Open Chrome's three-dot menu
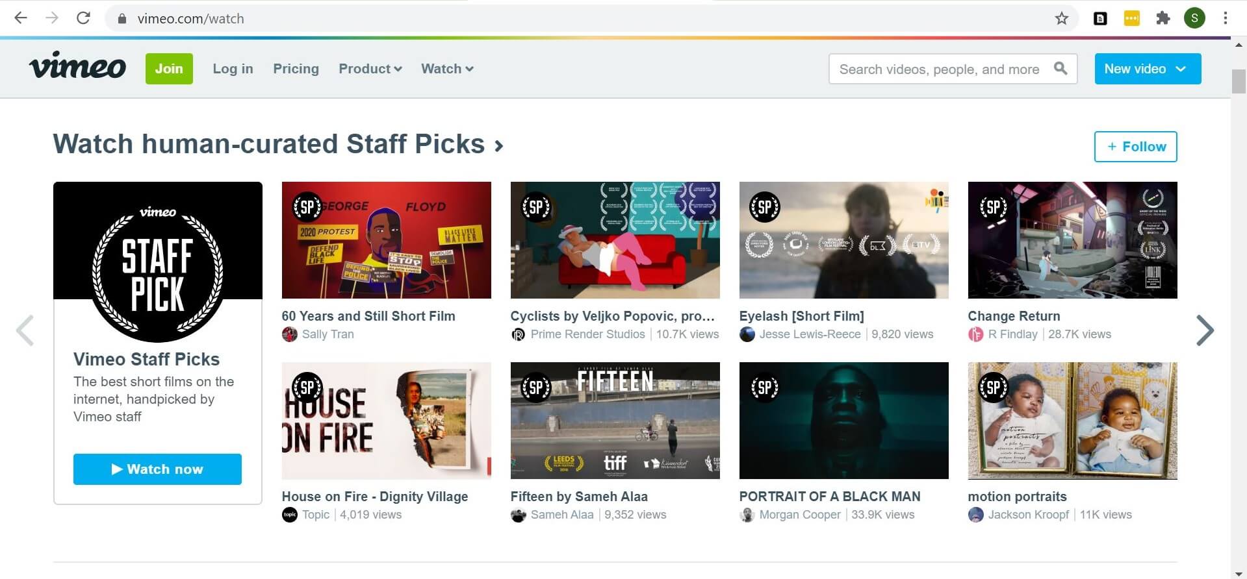1247x579 pixels. click(x=1225, y=18)
